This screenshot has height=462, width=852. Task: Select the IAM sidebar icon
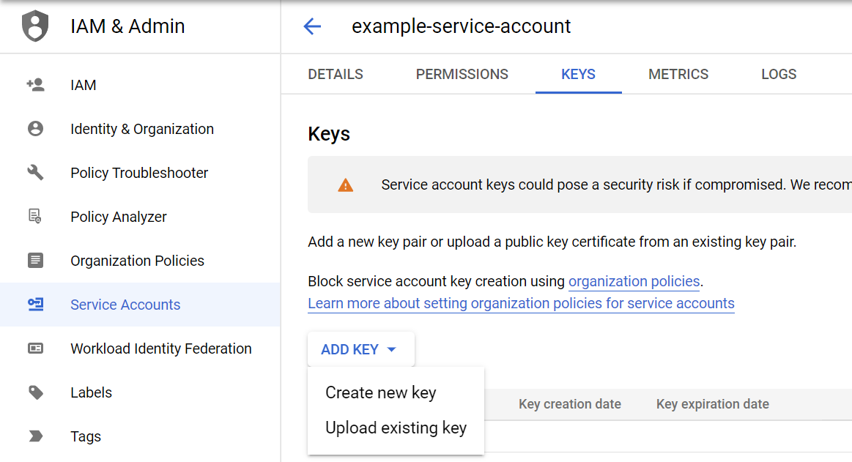click(x=35, y=84)
